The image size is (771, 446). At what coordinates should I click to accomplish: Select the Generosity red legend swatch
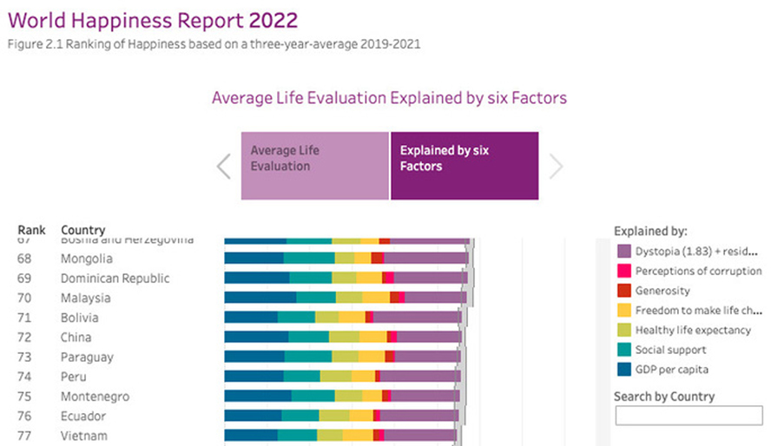pyautogui.click(x=623, y=291)
